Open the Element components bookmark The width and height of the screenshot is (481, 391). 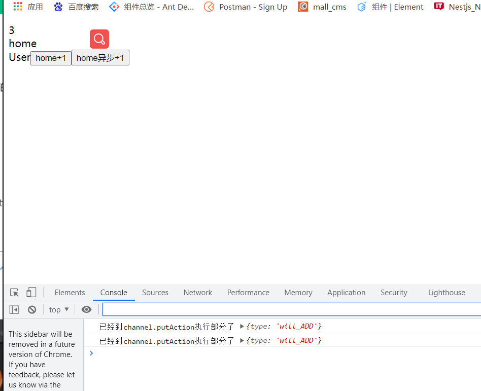pos(390,7)
